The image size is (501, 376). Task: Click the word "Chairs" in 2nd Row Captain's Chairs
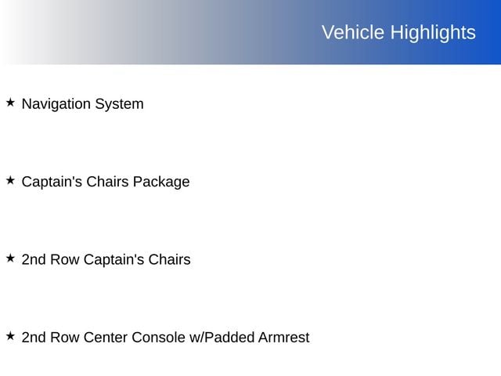(x=169, y=259)
